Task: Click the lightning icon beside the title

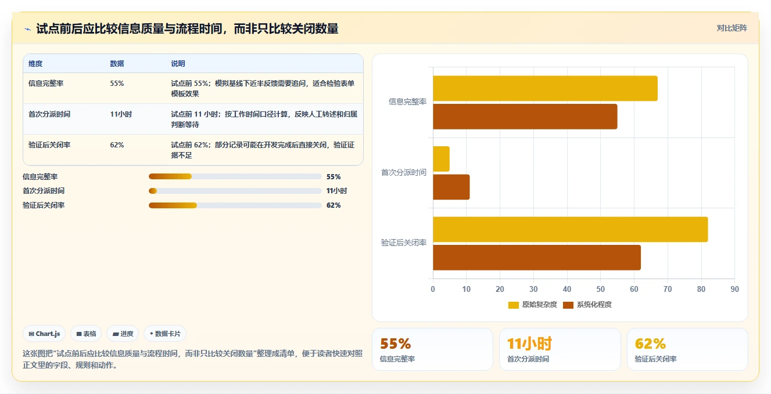Action: [27, 29]
